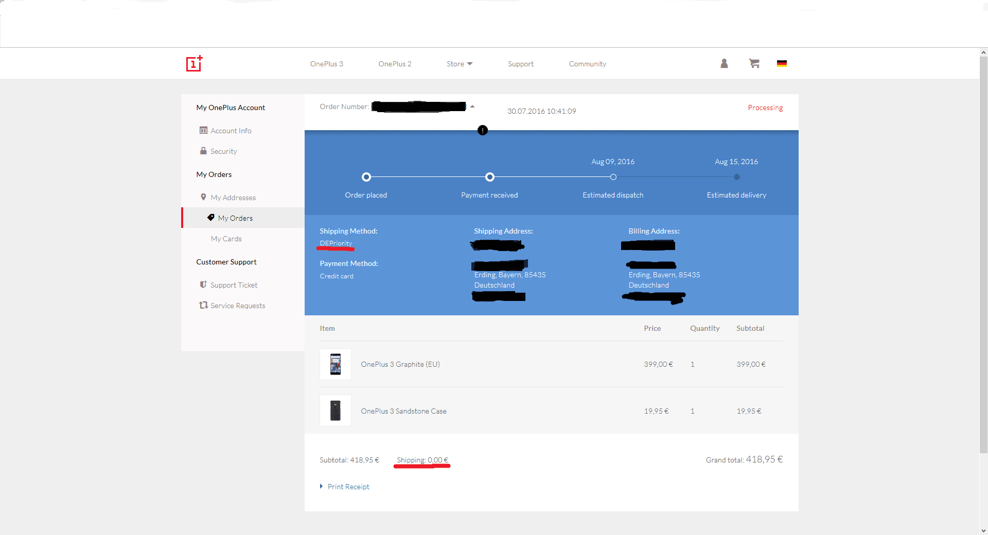Open the user account profile icon
The width and height of the screenshot is (988, 535).
(724, 63)
